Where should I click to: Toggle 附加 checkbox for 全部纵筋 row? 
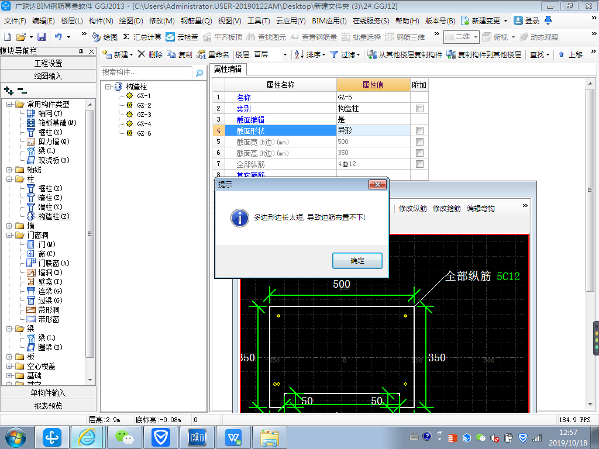419,164
